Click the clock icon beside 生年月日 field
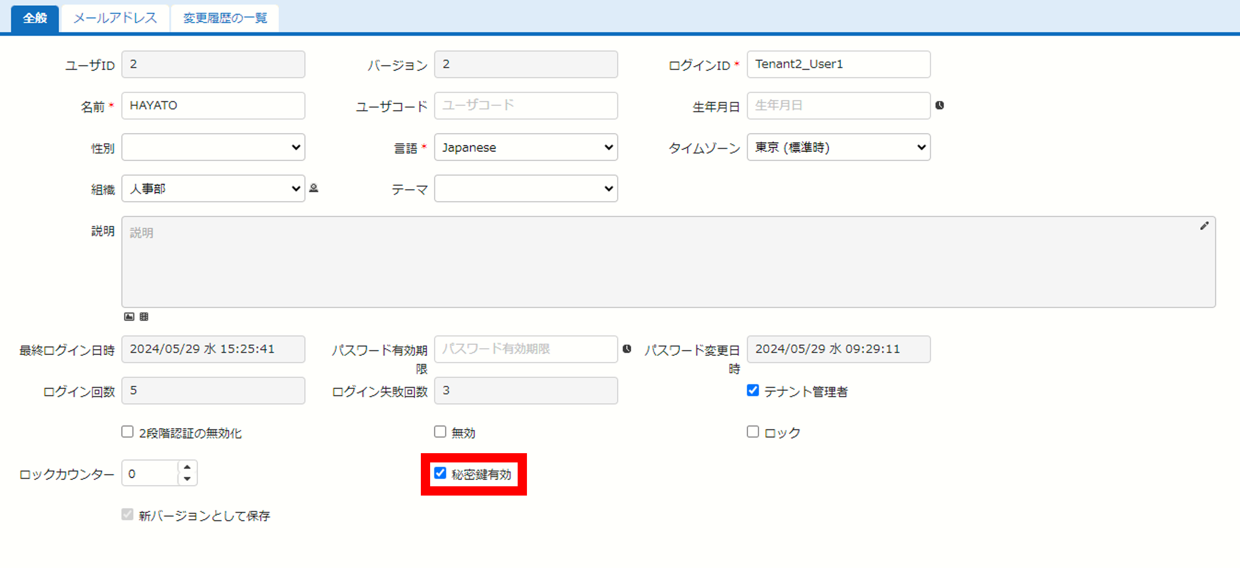This screenshot has width=1240, height=568. tap(939, 105)
